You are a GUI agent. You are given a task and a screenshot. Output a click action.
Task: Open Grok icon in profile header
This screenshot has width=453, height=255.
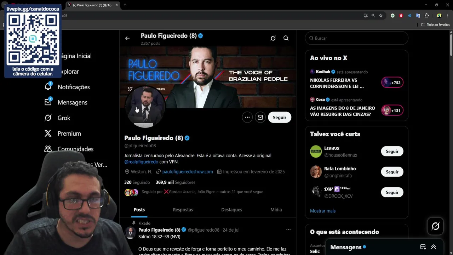(273, 38)
